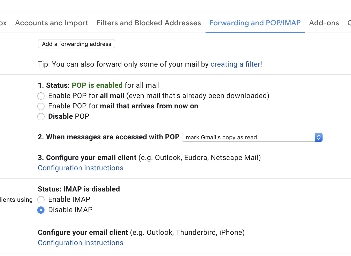Click Add a forwarding address
The image size is (351, 256).
76,44
